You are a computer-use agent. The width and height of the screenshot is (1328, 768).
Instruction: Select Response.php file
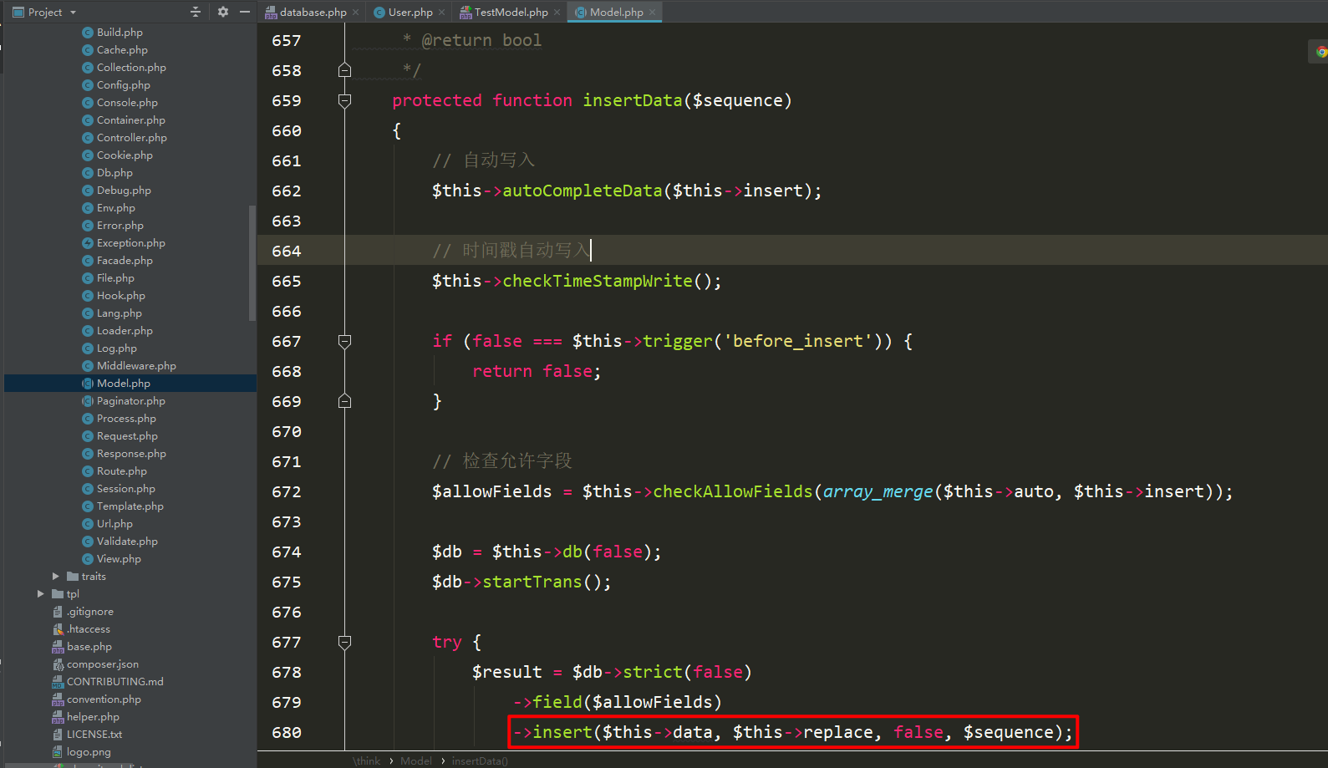(131, 454)
